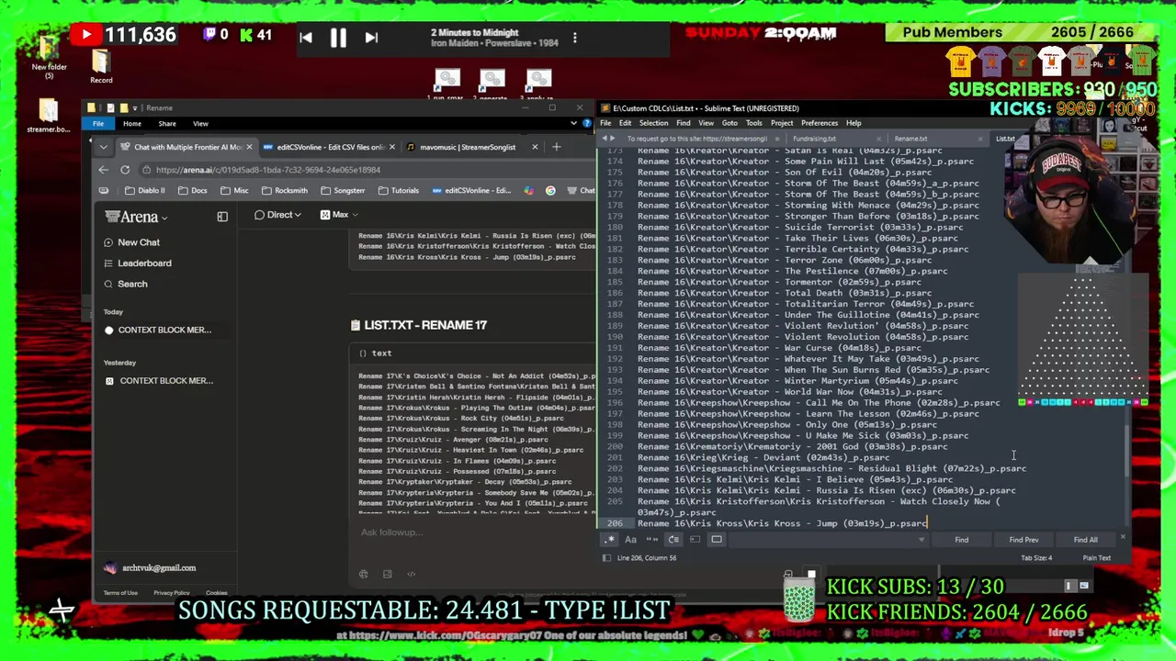Image resolution: width=1176 pixels, height=661 pixels.
Task: Open Sublime Text Goto menu
Action: [729, 123]
